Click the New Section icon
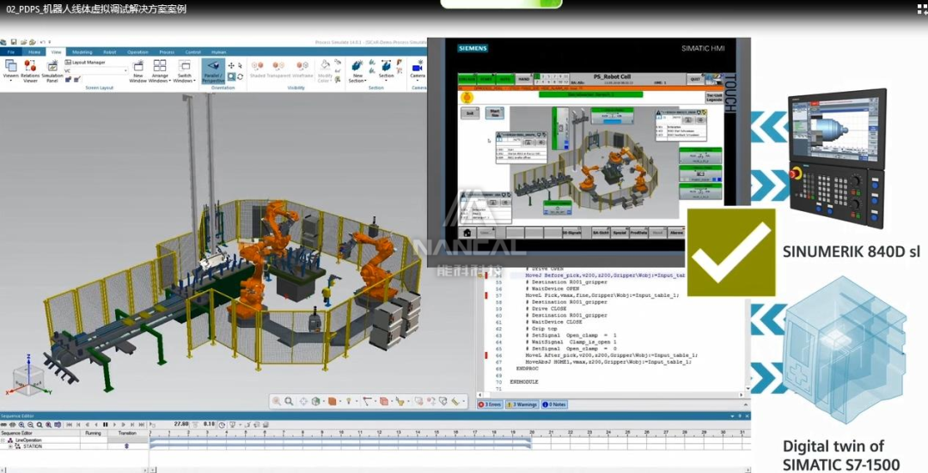The image size is (928, 473). 357,65
